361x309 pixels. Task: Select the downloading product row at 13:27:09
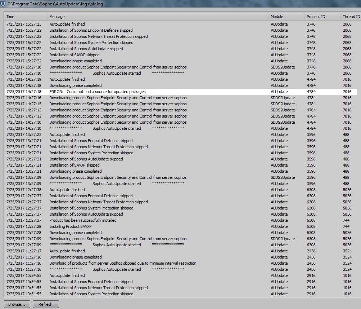[x=181, y=177]
